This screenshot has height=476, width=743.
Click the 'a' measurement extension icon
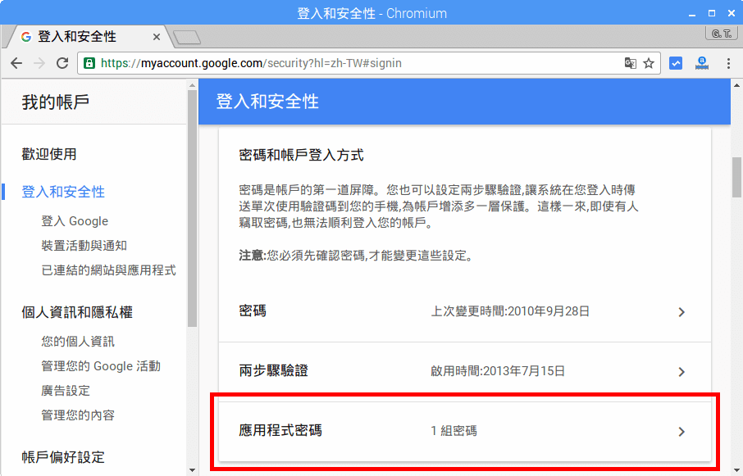(x=702, y=63)
